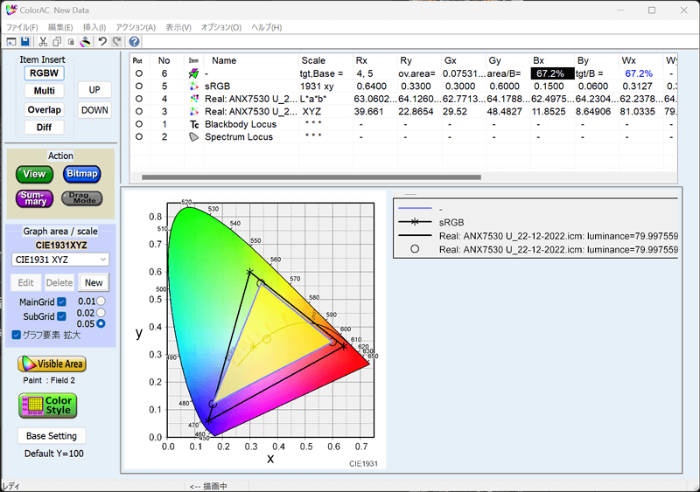Open the ファイル(F) menu
700x492 pixels.
click(x=22, y=27)
